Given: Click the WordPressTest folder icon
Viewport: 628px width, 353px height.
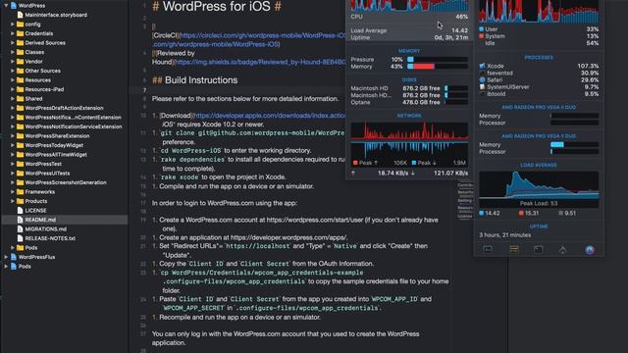Looking at the screenshot, I should (20, 164).
